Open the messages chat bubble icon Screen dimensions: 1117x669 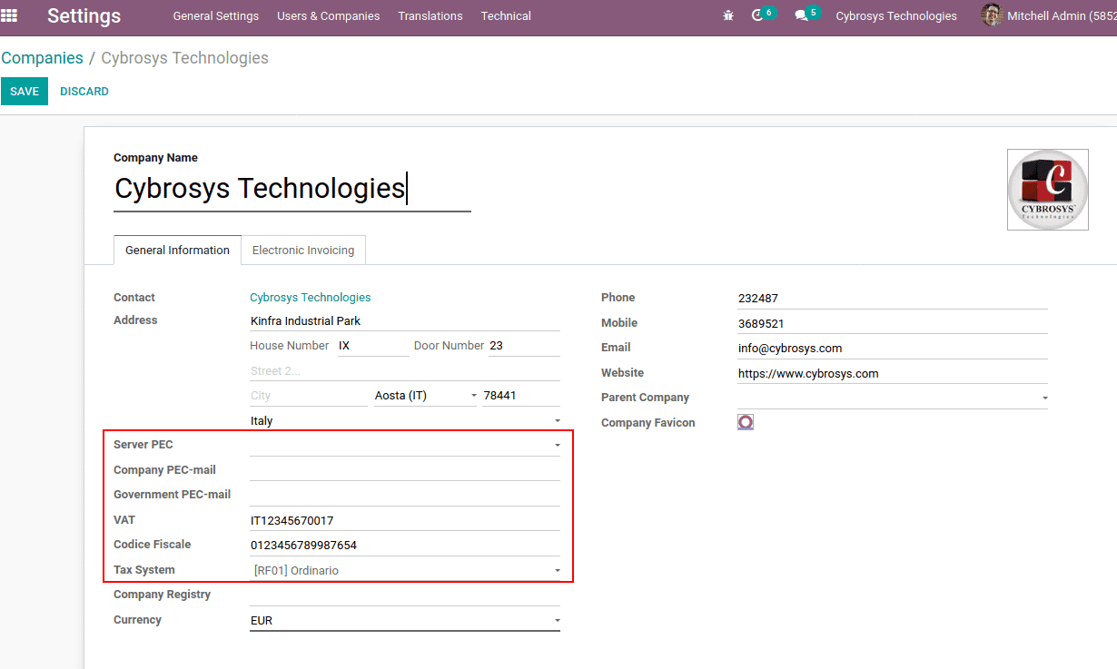tap(801, 15)
